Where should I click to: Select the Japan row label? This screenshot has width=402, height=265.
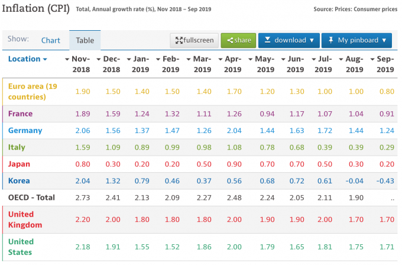click(19, 164)
